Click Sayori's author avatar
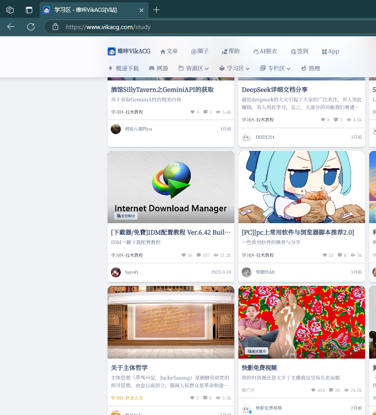This screenshot has height=415, width=376. click(116, 272)
